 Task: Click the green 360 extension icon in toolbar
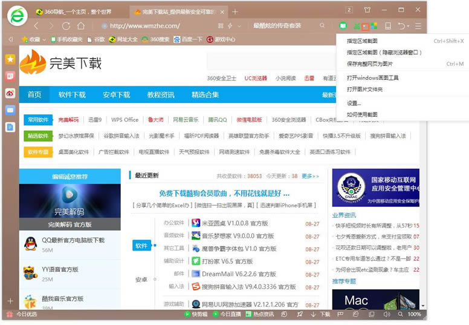(x=343, y=26)
